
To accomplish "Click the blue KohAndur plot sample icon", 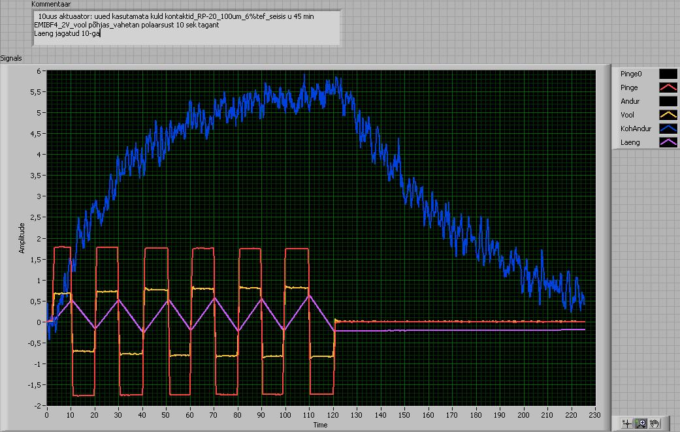I will 668,129.
